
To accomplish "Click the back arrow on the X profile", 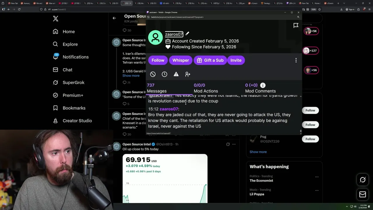I will point(114,18).
